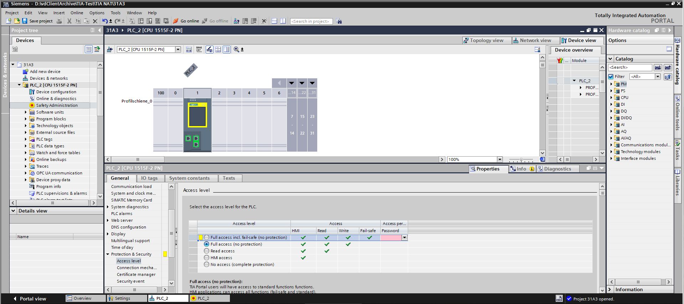Click the split editor horizontally icon
The width and height of the screenshot is (684, 304).
tap(274, 21)
